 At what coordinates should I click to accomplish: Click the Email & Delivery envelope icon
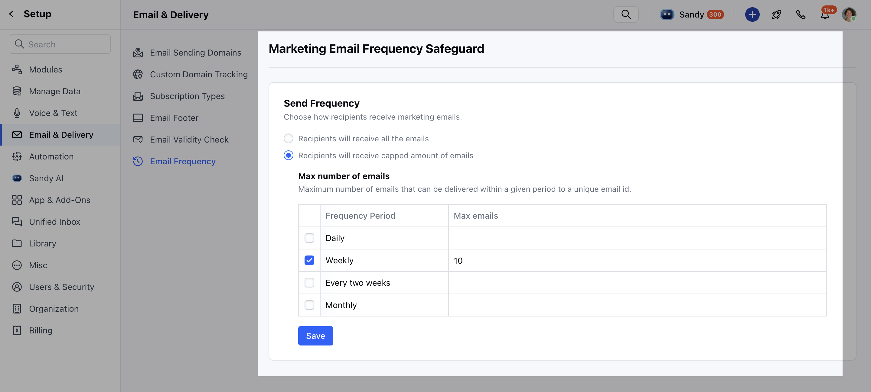pyautogui.click(x=17, y=135)
